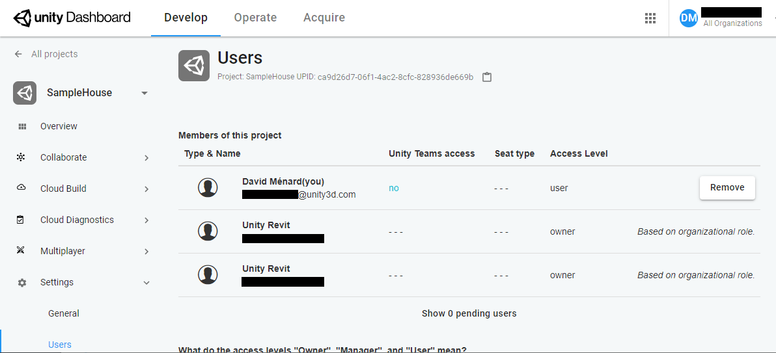Open the apps grid icon
Screen dimensions: 776x353
[x=650, y=18]
